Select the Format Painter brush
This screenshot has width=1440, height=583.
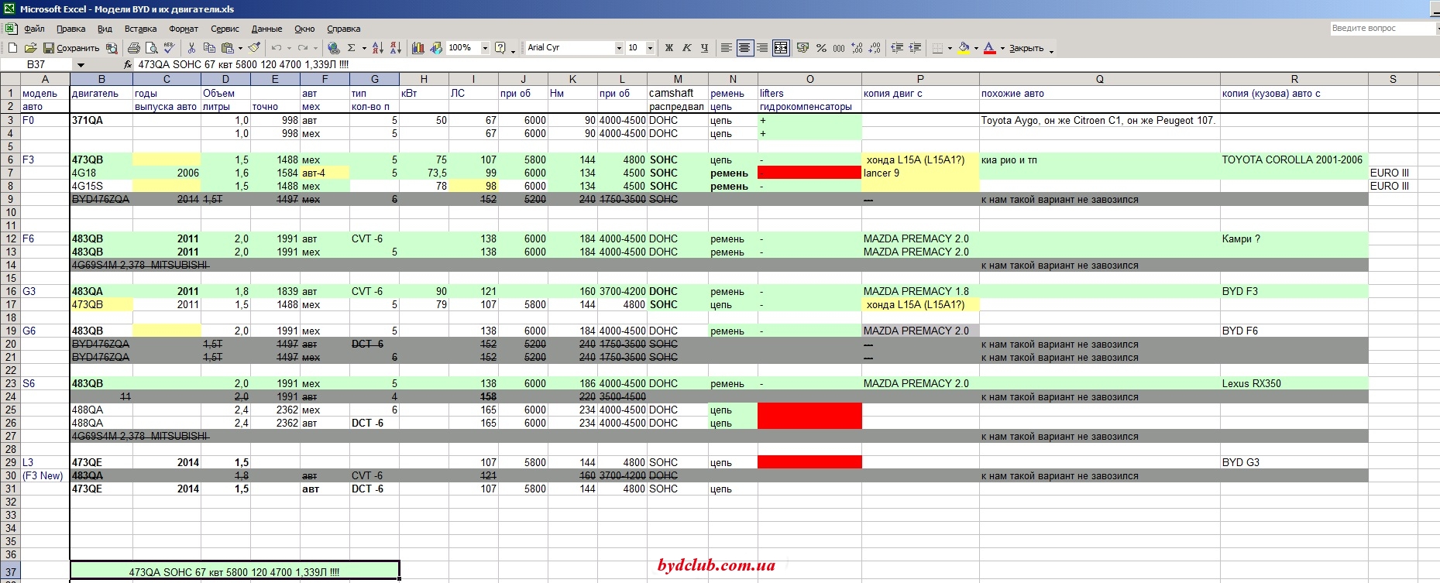[253, 48]
